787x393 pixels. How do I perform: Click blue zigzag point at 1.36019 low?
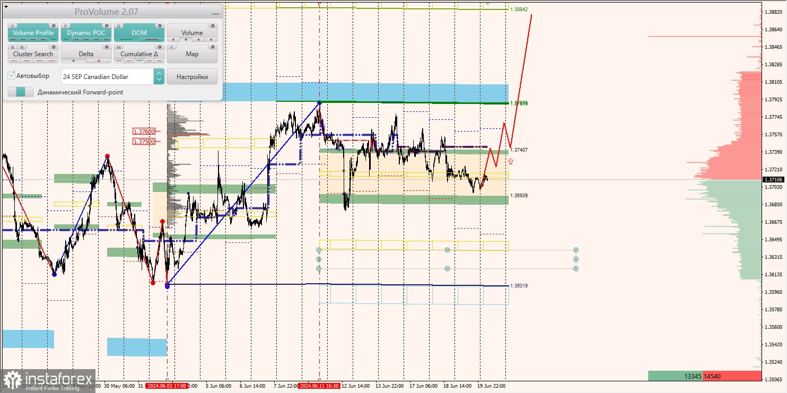coord(167,285)
